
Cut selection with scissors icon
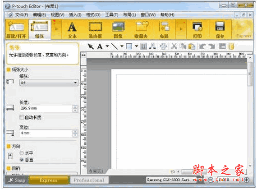[x=174, y=46]
